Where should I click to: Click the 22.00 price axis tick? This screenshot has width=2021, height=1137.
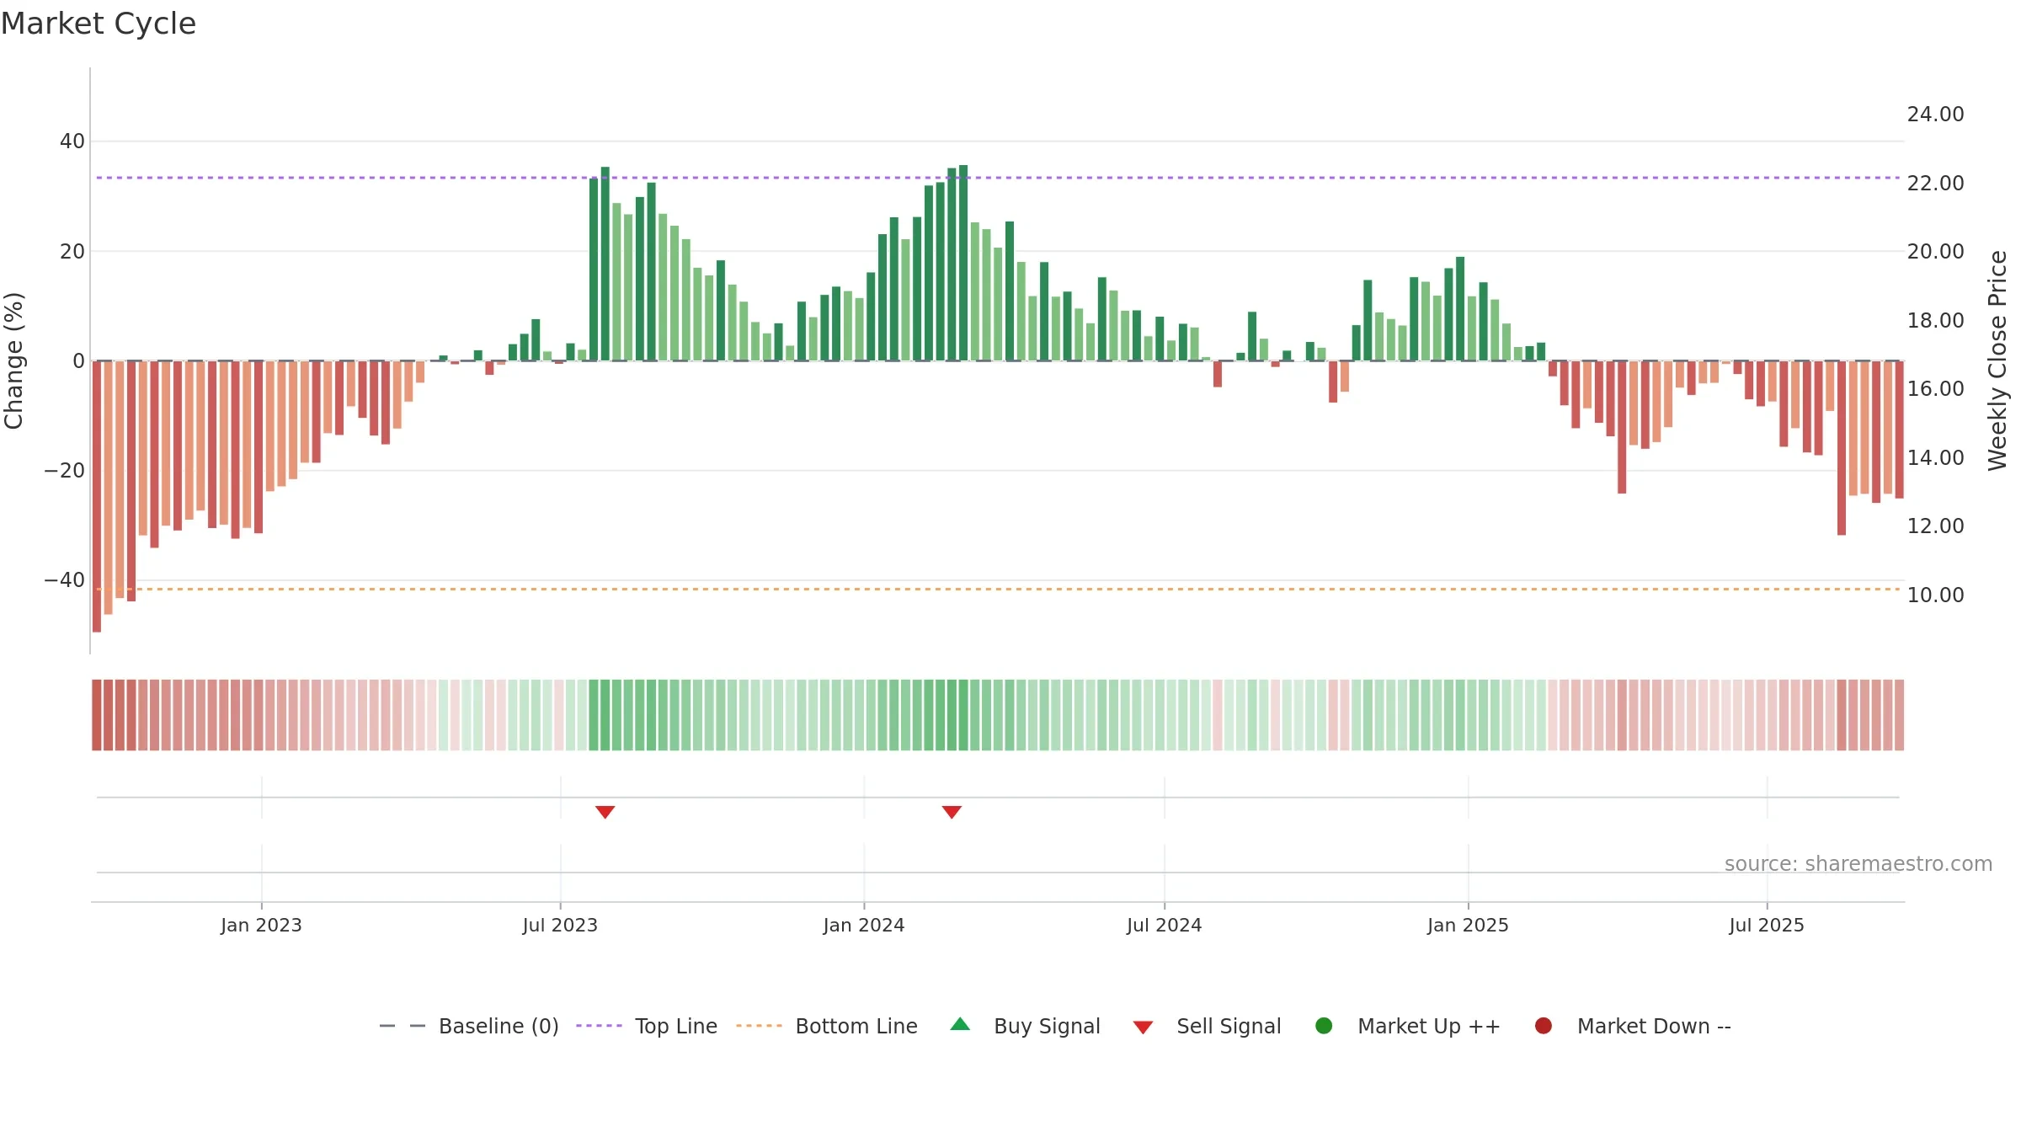pyautogui.click(x=1935, y=184)
